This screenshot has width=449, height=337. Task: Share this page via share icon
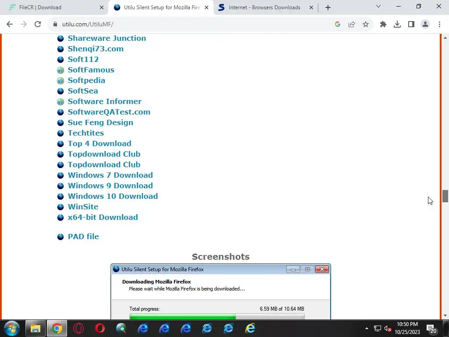tap(352, 25)
